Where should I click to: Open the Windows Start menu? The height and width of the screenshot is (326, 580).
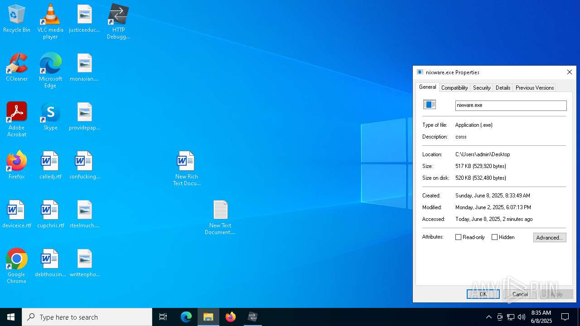11,317
